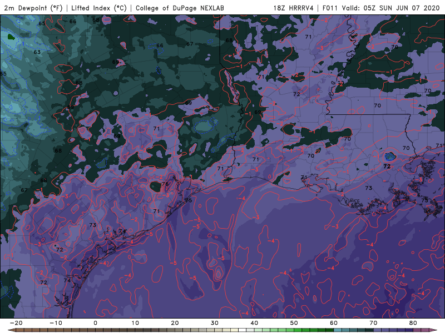Click the "70" color bar label

click(373, 323)
